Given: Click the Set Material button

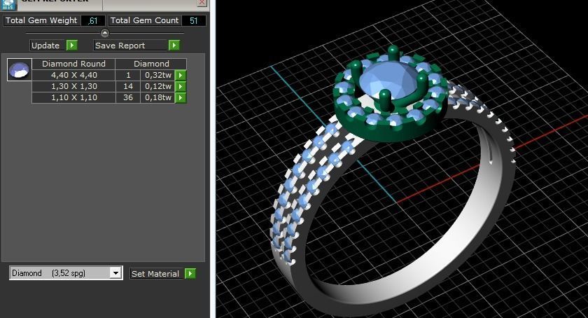Looking at the screenshot, I should 155,274.
